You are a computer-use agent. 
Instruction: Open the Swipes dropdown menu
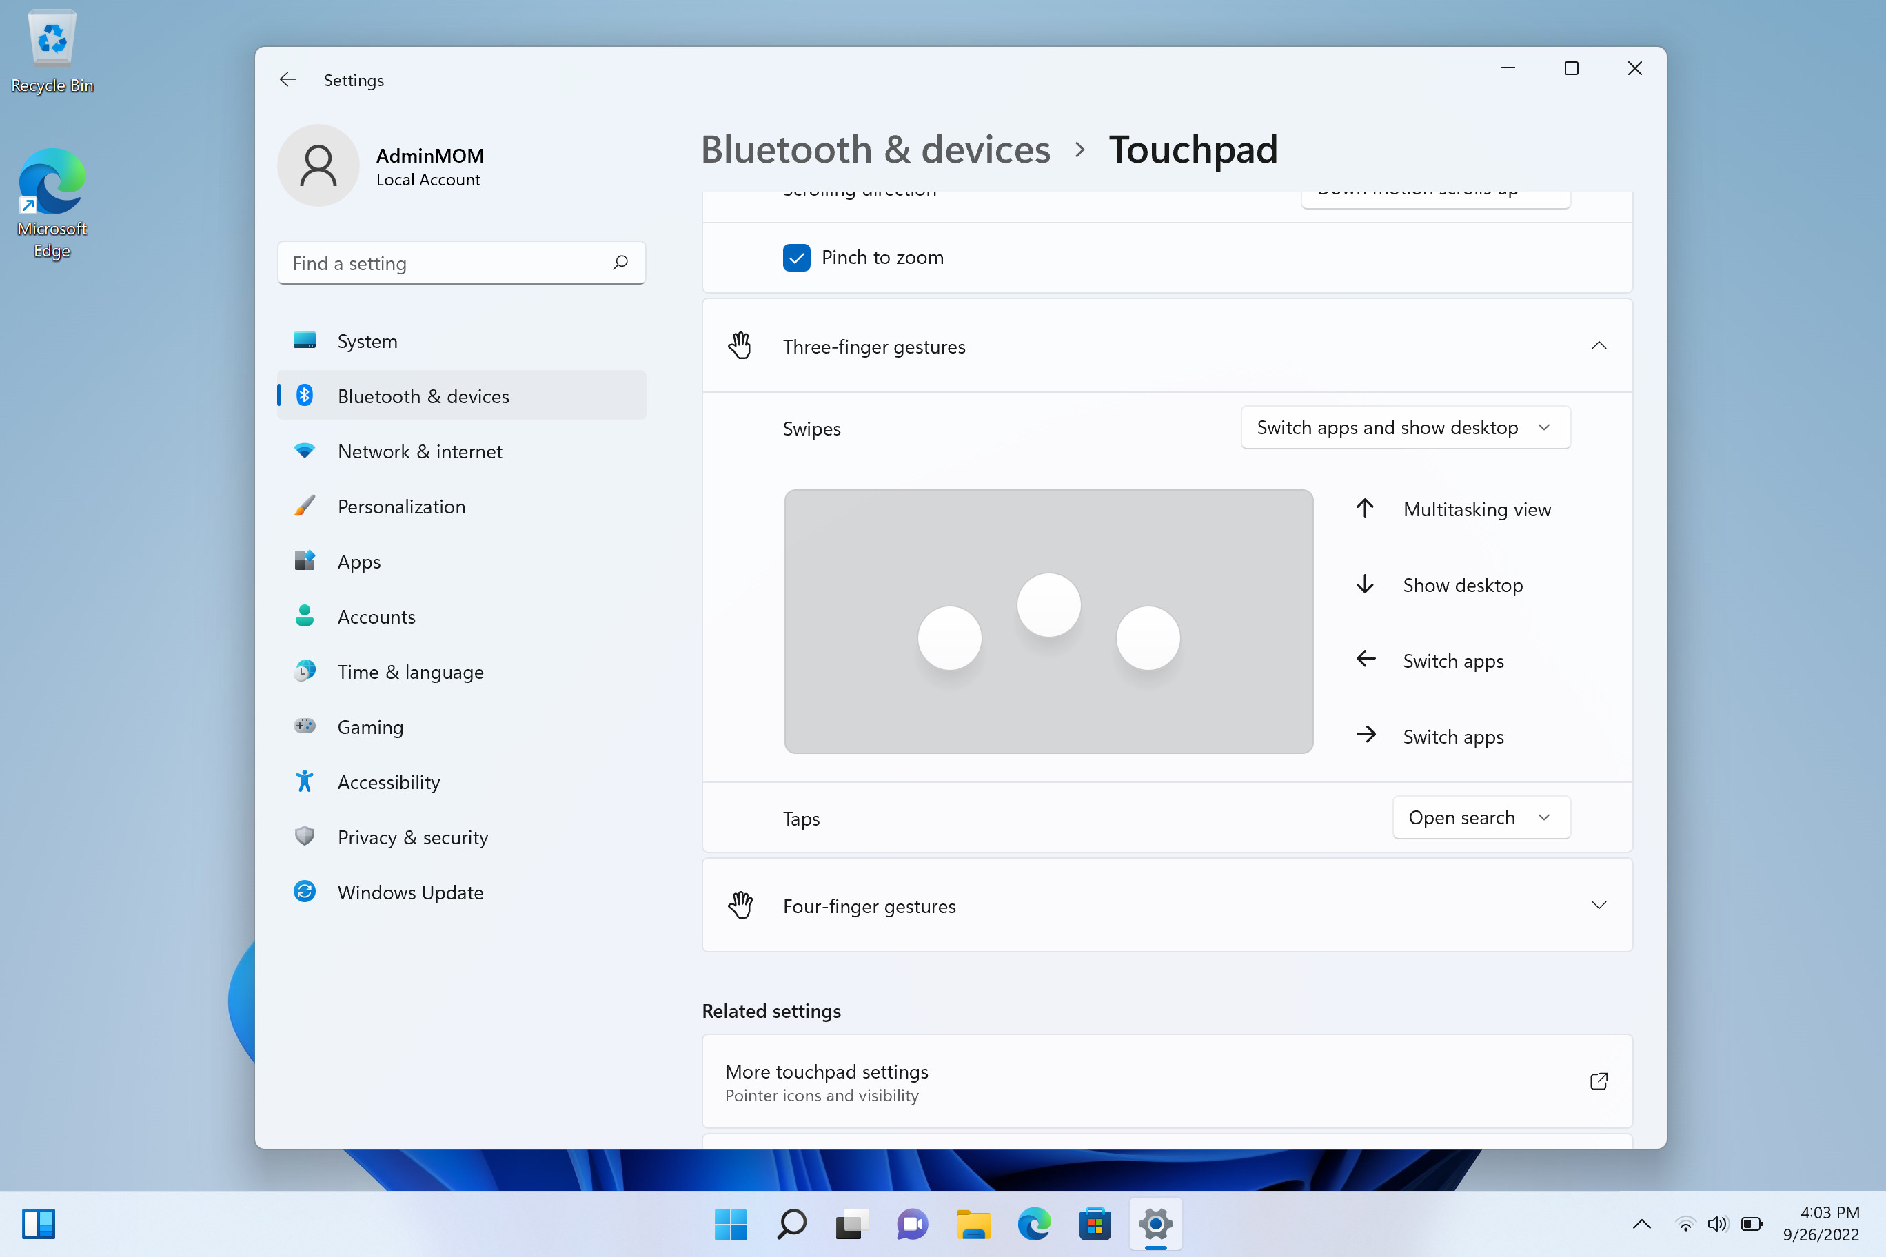(1403, 427)
